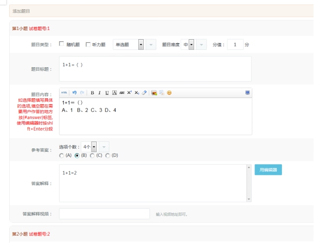Click the 用编辑器 button
Screen dimensions: 314x243
[x=268, y=170]
